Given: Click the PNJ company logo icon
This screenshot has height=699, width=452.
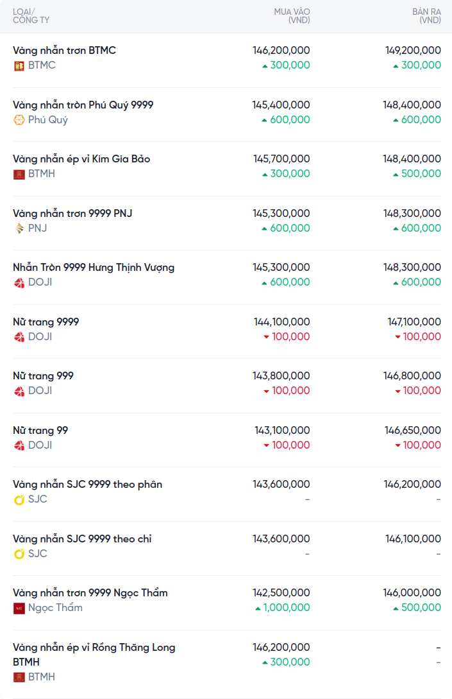Looking at the screenshot, I should [x=19, y=229].
